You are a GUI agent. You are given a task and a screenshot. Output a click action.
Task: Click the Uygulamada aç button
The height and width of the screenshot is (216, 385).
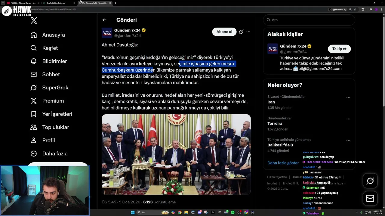click(337, 10)
